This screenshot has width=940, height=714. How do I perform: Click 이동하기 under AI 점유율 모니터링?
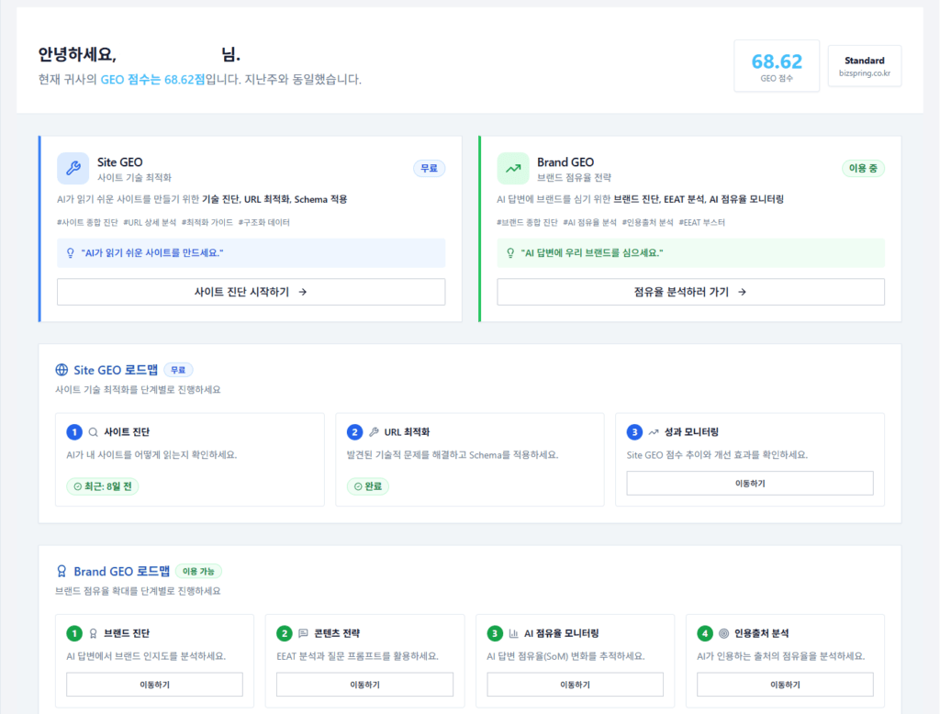(x=575, y=684)
